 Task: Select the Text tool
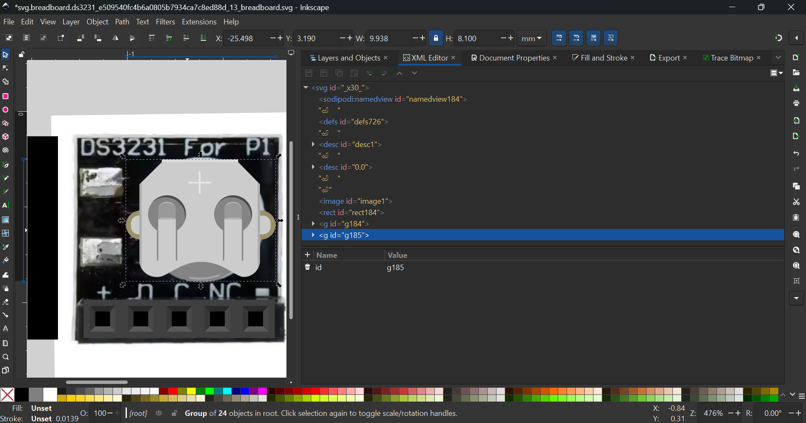[x=5, y=206]
